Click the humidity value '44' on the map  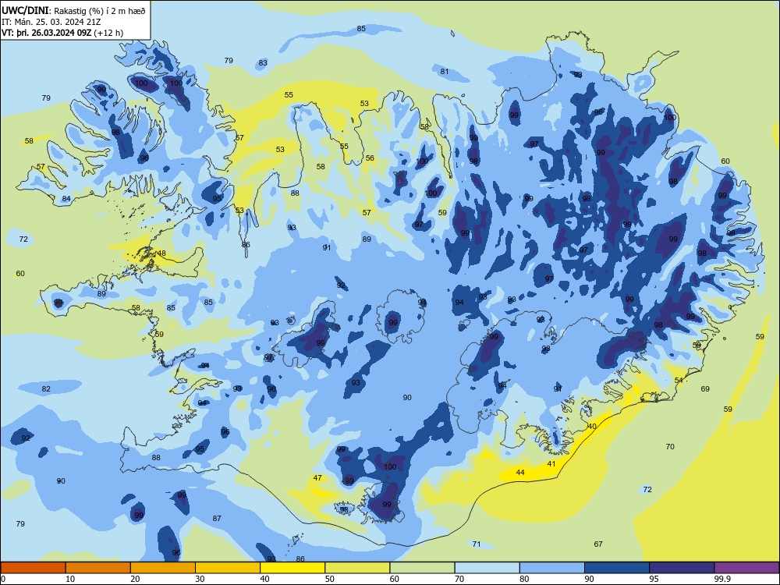[x=520, y=472]
